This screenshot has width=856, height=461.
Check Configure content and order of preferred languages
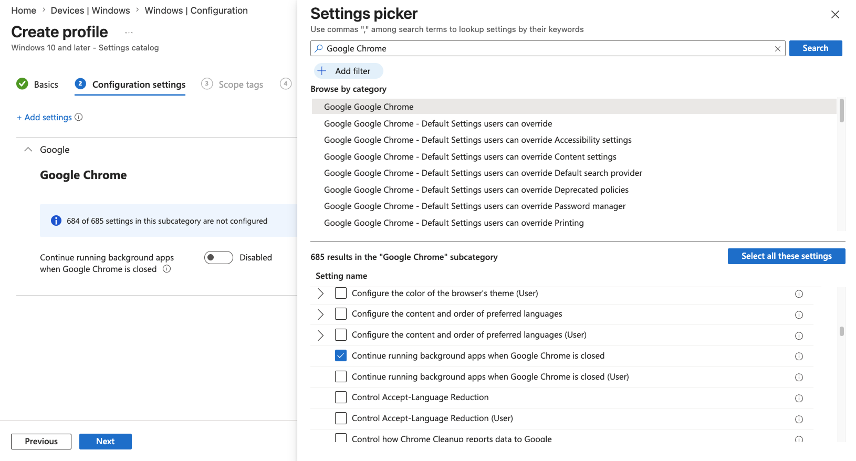click(x=341, y=314)
